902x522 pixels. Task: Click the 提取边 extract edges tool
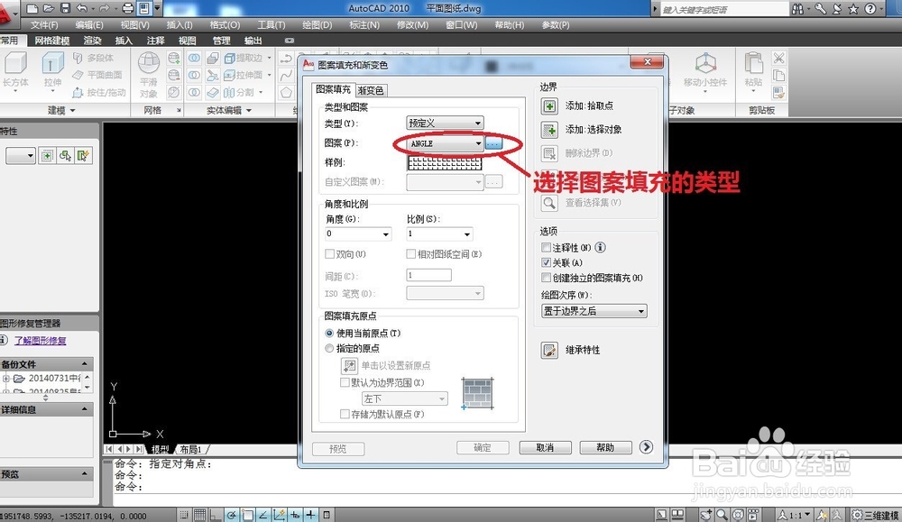coord(243,58)
